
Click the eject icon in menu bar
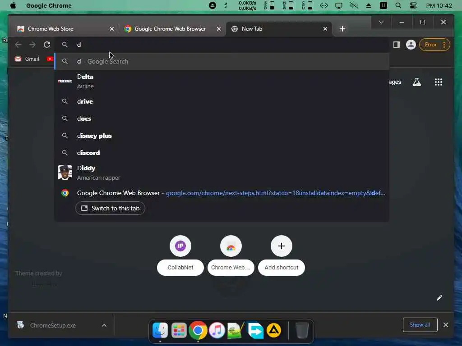tap(368, 5)
